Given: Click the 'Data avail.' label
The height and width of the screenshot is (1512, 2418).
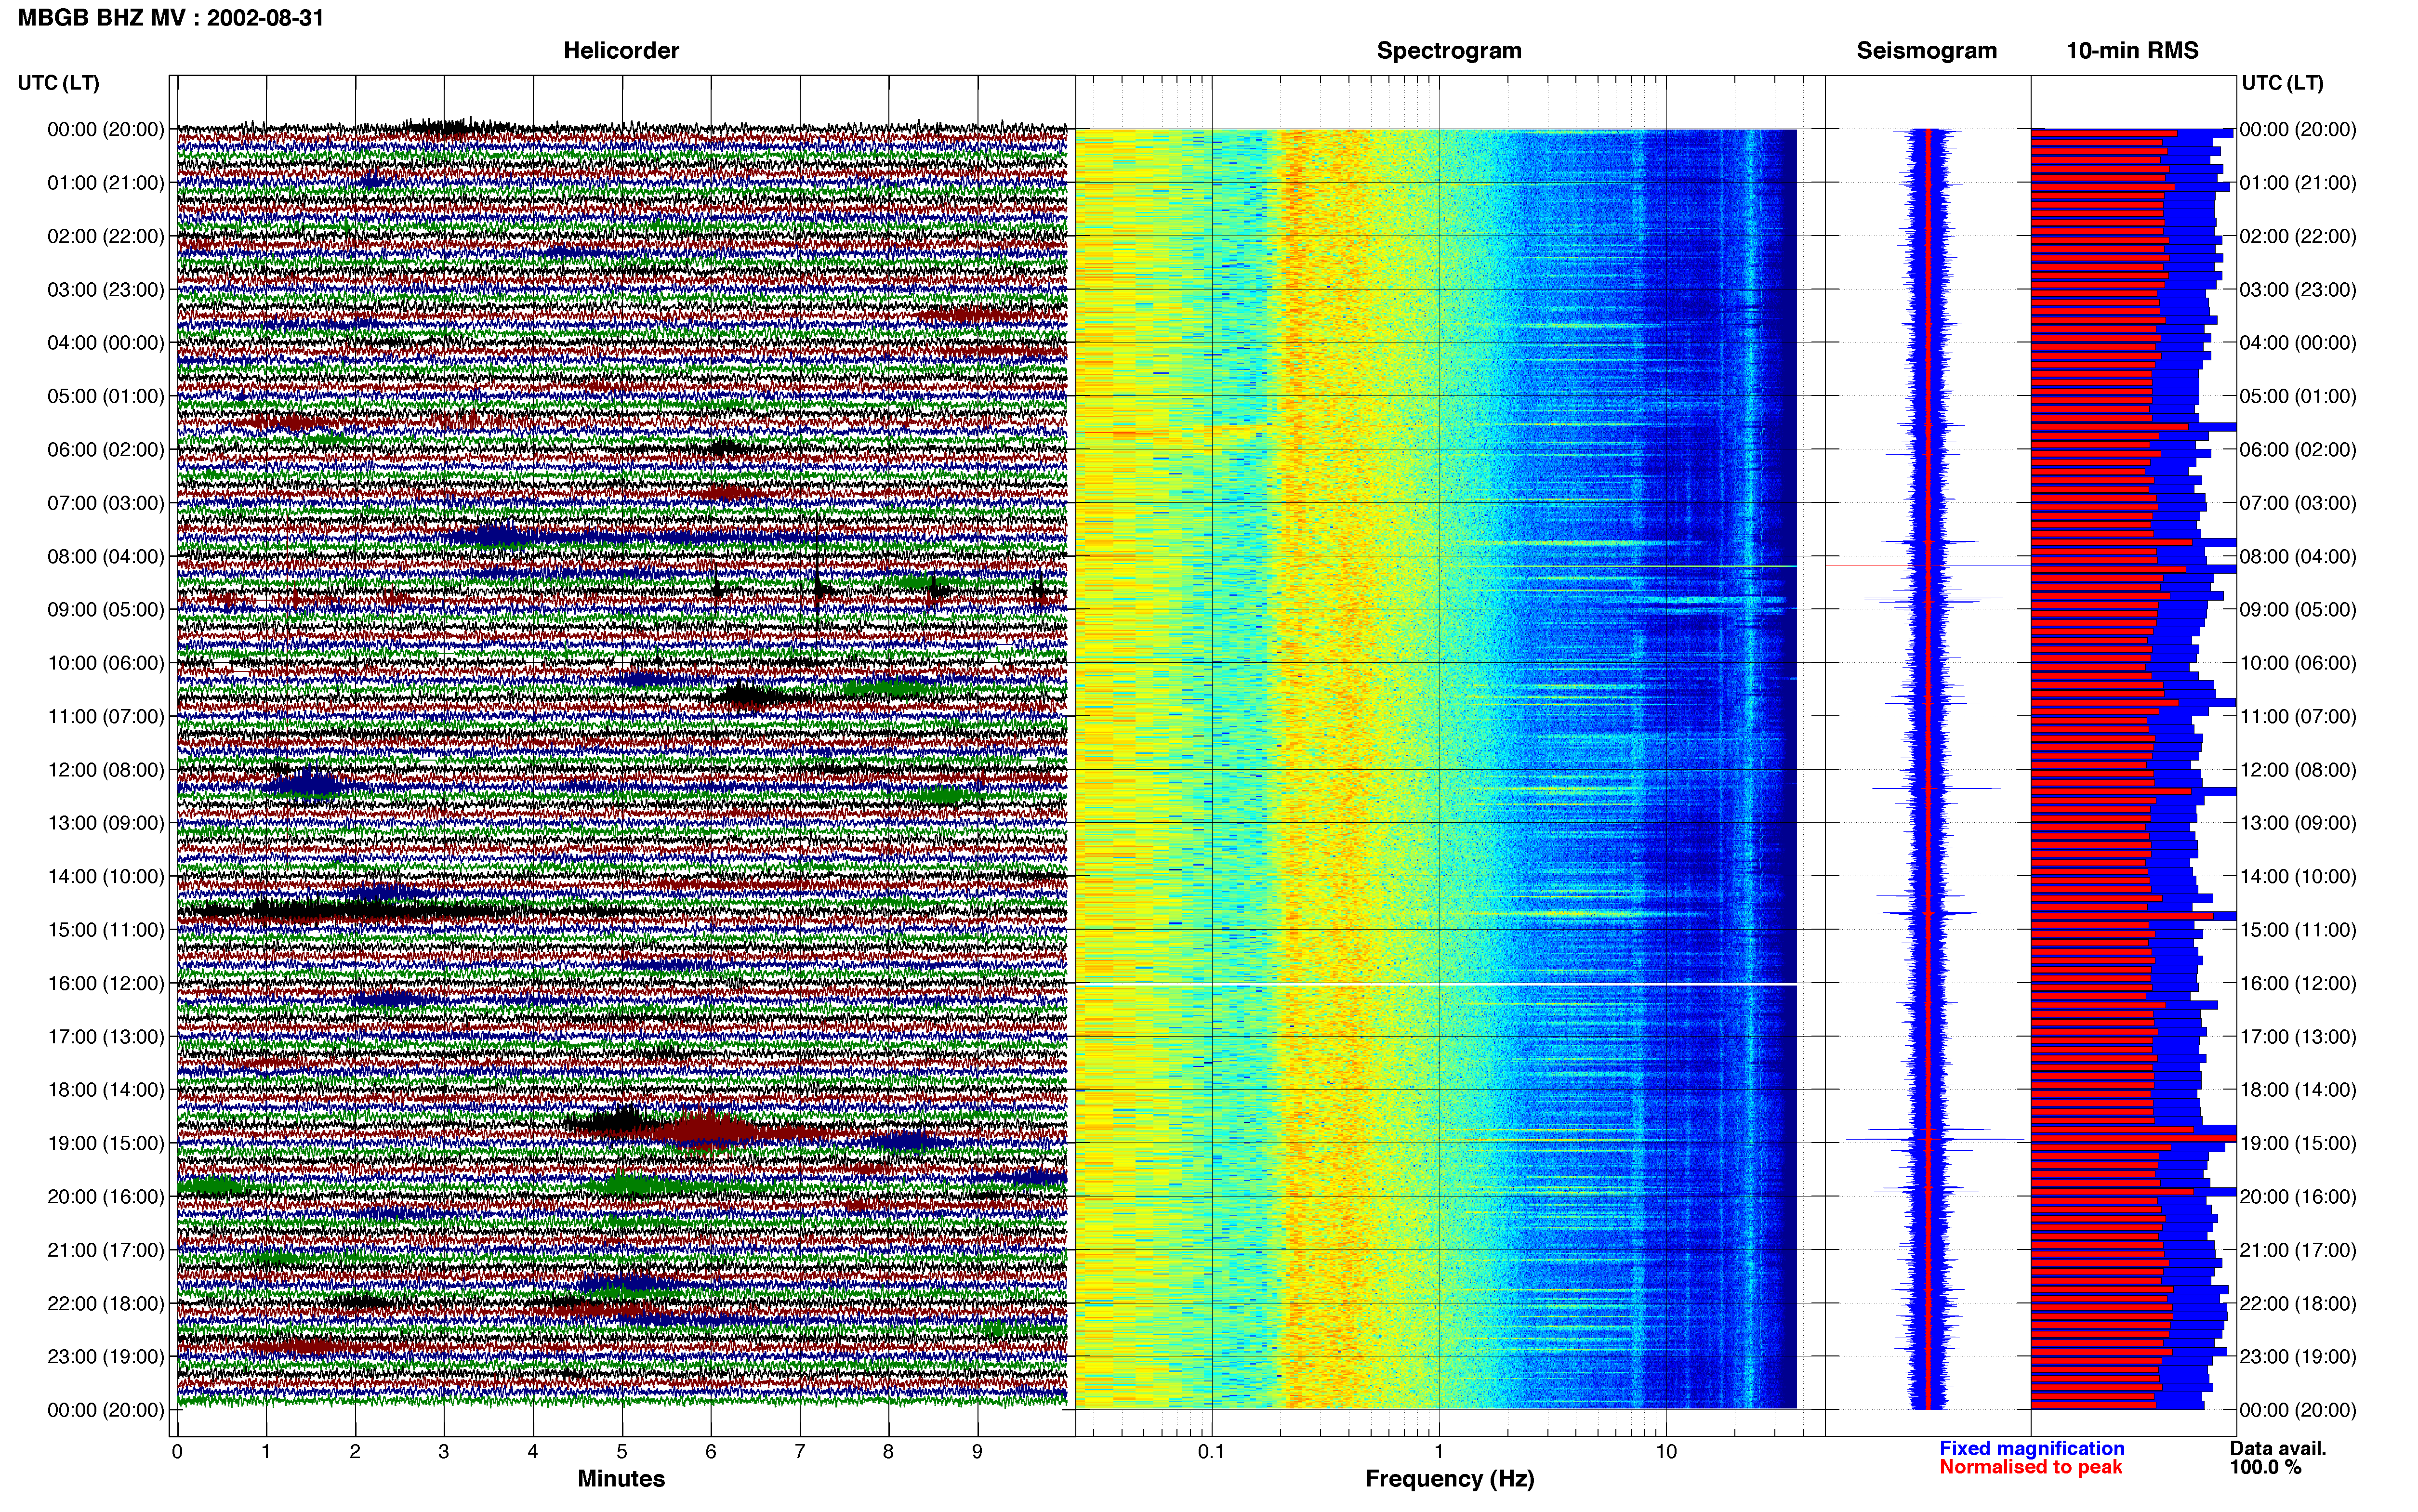Looking at the screenshot, I should [2278, 1449].
